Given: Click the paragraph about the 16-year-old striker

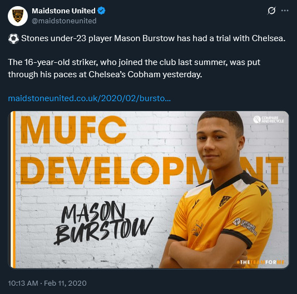Looking at the screenshot, I should (x=134, y=68).
